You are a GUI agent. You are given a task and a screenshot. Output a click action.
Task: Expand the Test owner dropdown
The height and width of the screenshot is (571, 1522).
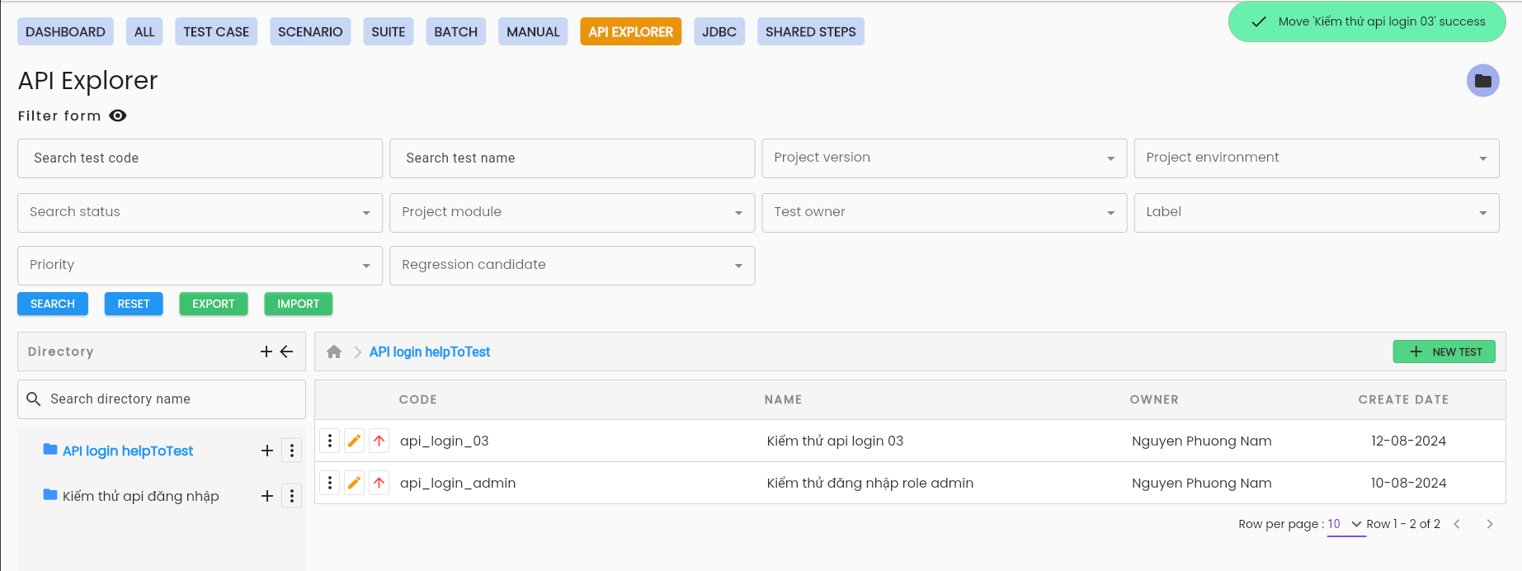tap(944, 213)
